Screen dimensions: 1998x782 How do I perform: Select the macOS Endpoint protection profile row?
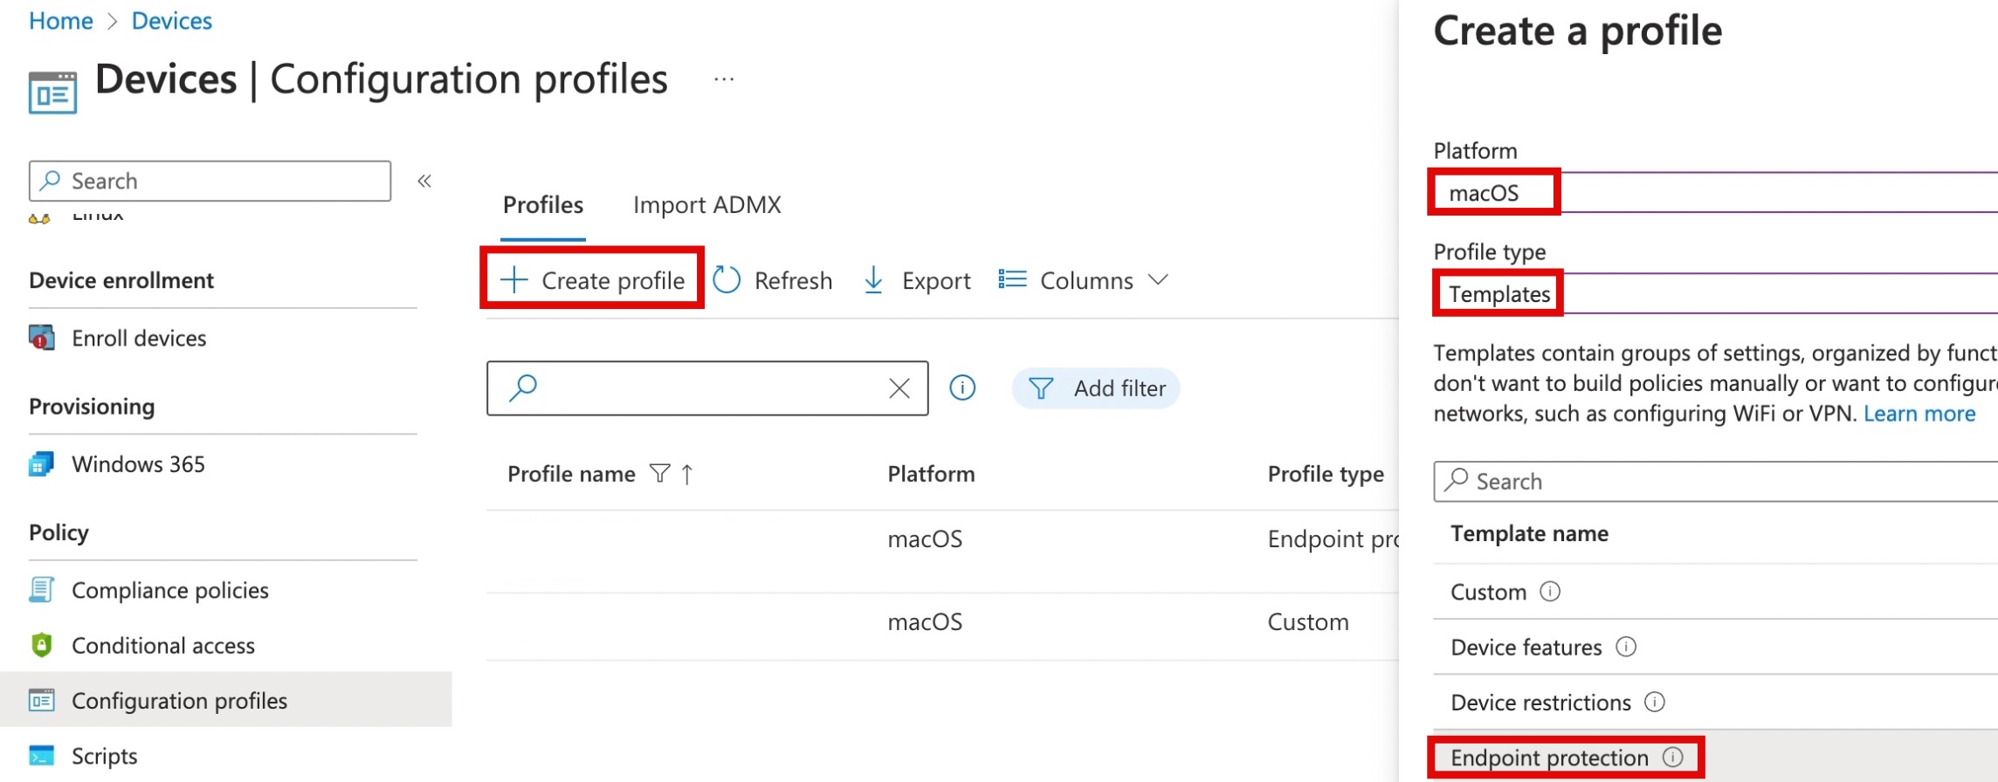943,552
